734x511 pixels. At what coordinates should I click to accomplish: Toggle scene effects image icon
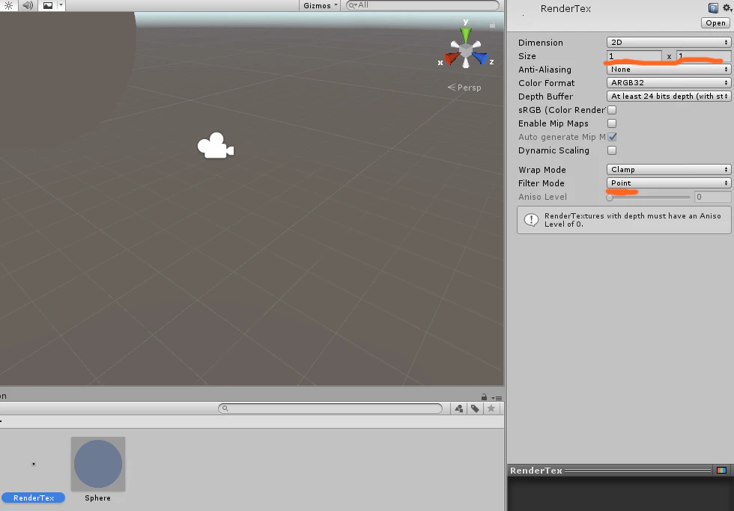(x=48, y=5)
